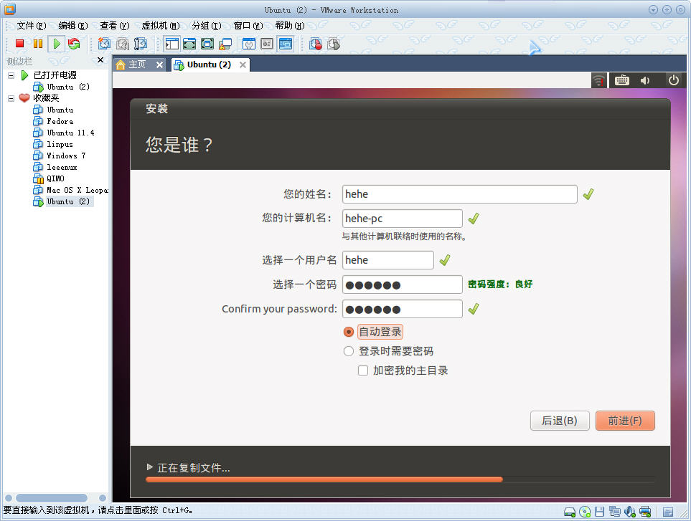Open the Ubuntu sound volume indicator
691x521 pixels.
[645, 80]
